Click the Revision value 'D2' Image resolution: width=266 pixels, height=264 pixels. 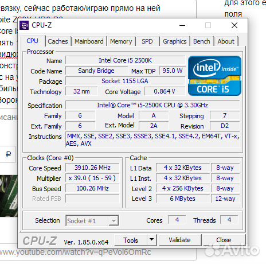click(225, 126)
